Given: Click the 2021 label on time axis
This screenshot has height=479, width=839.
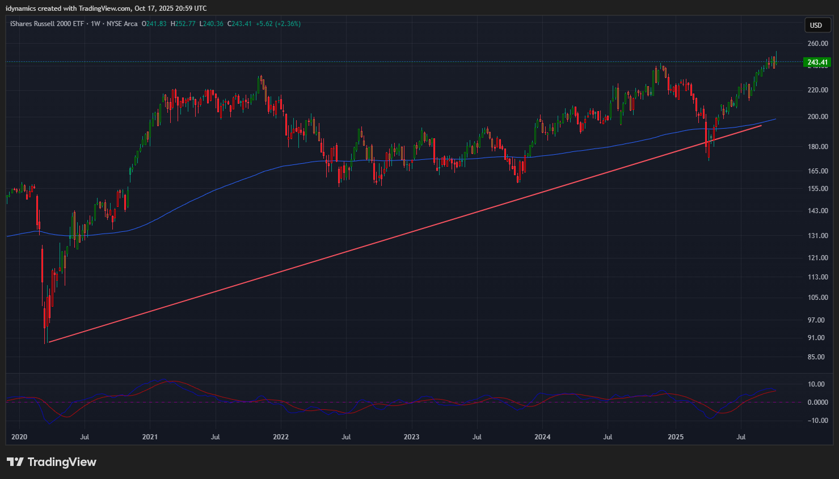Looking at the screenshot, I should pos(150,437).
